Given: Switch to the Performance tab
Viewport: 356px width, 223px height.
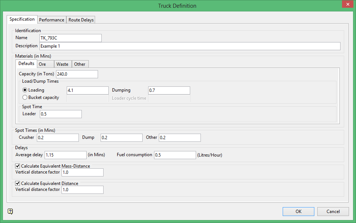Looking at the screenshot, I should pyautogui.click(x=52, y=20).
